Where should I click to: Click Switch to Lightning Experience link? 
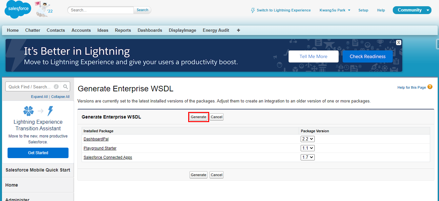(284, 10)
